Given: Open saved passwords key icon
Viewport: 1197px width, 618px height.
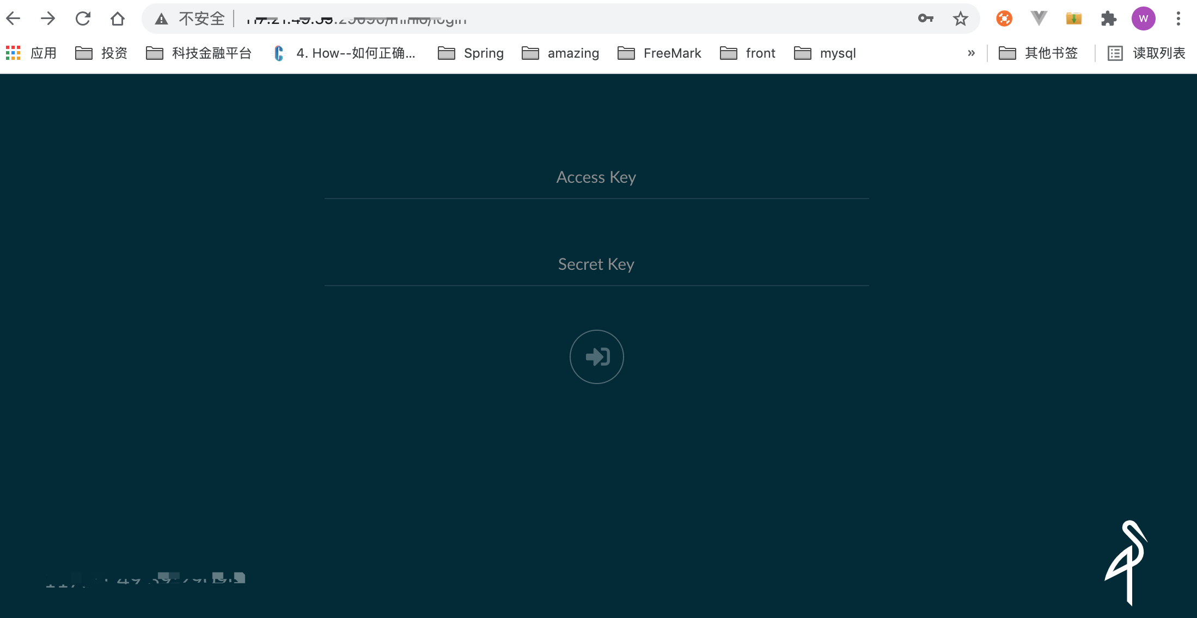Looking at the screenshot, I should pyautogui.click(x=925, y=19).
